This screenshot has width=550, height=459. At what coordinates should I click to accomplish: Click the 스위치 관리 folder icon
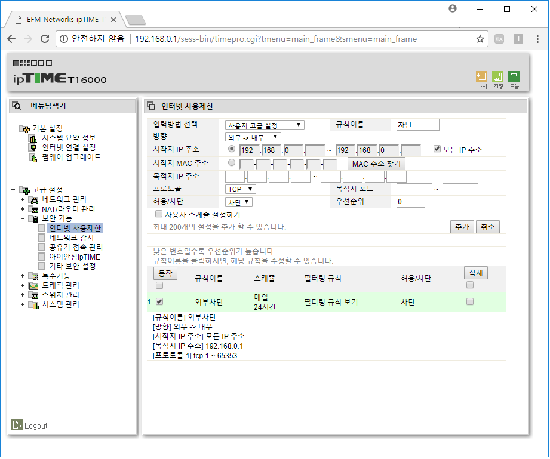[x=33, y=296]
